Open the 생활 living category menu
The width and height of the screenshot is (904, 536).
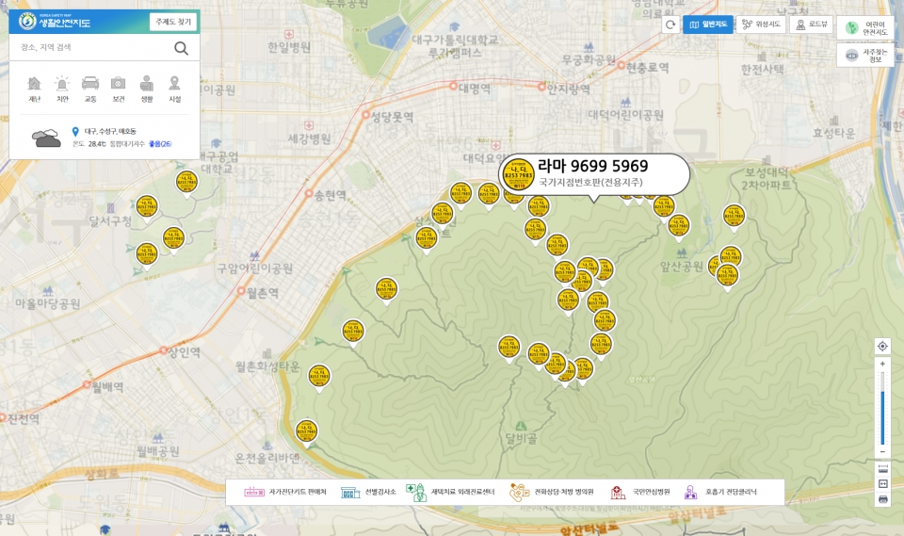point(147,89)
